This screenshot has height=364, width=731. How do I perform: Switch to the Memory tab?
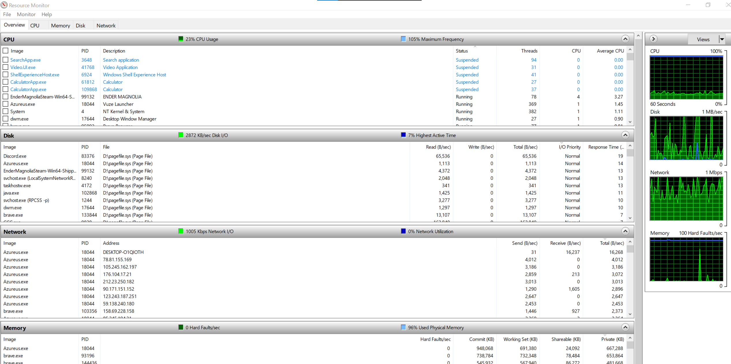click(61, 26)
